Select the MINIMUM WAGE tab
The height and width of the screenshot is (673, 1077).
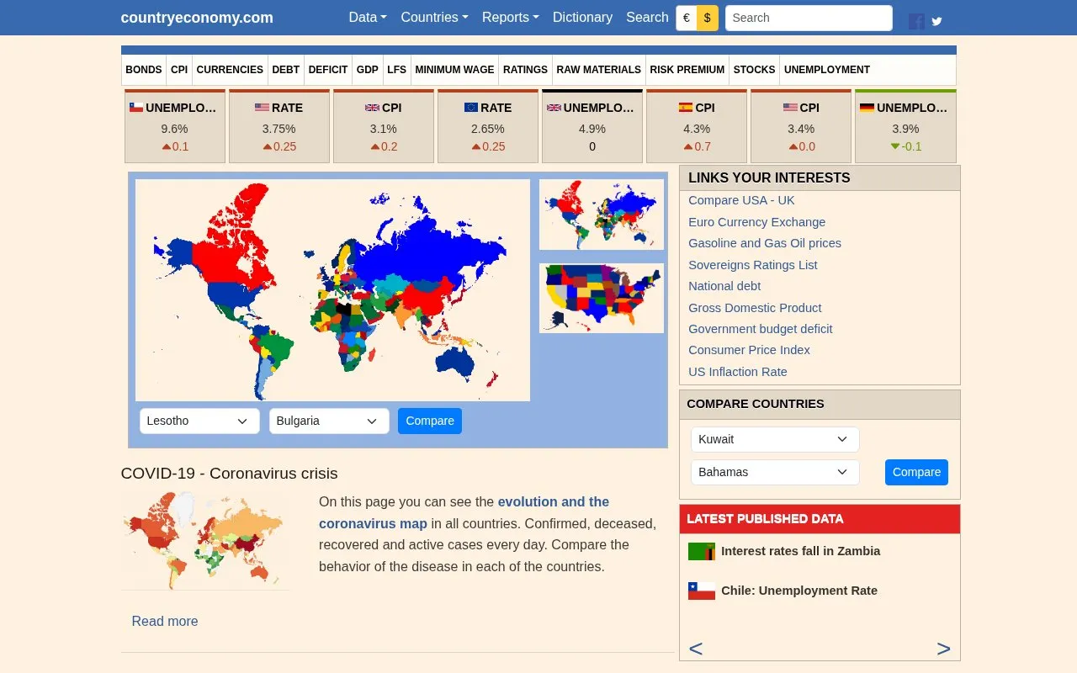454,70
